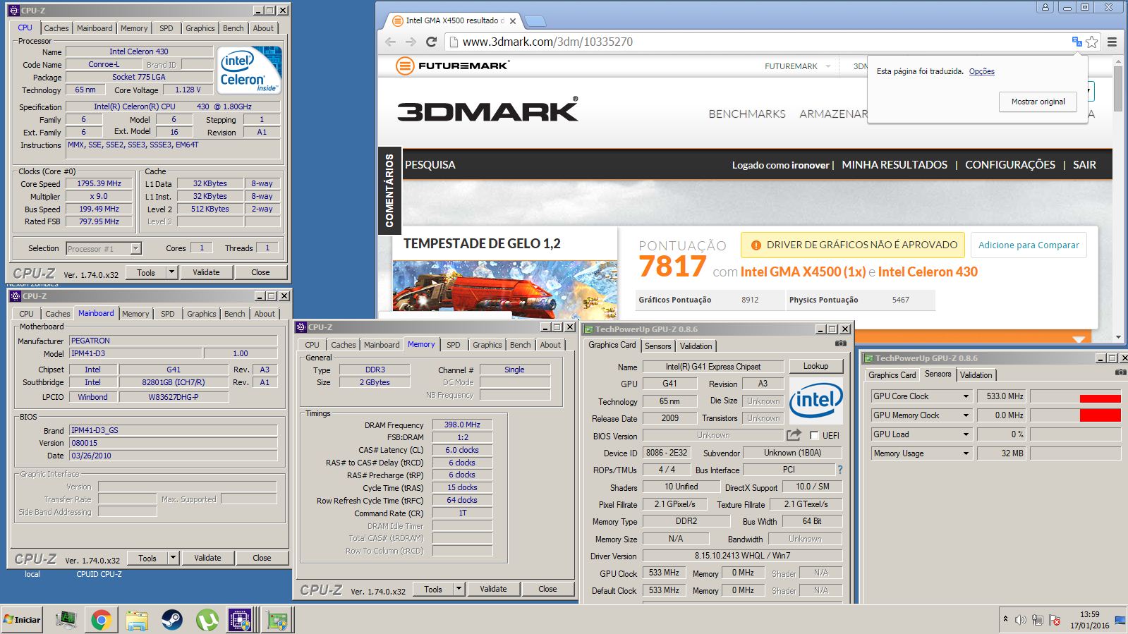Switch to GPU-Z taskbar button

click(277, 620)
